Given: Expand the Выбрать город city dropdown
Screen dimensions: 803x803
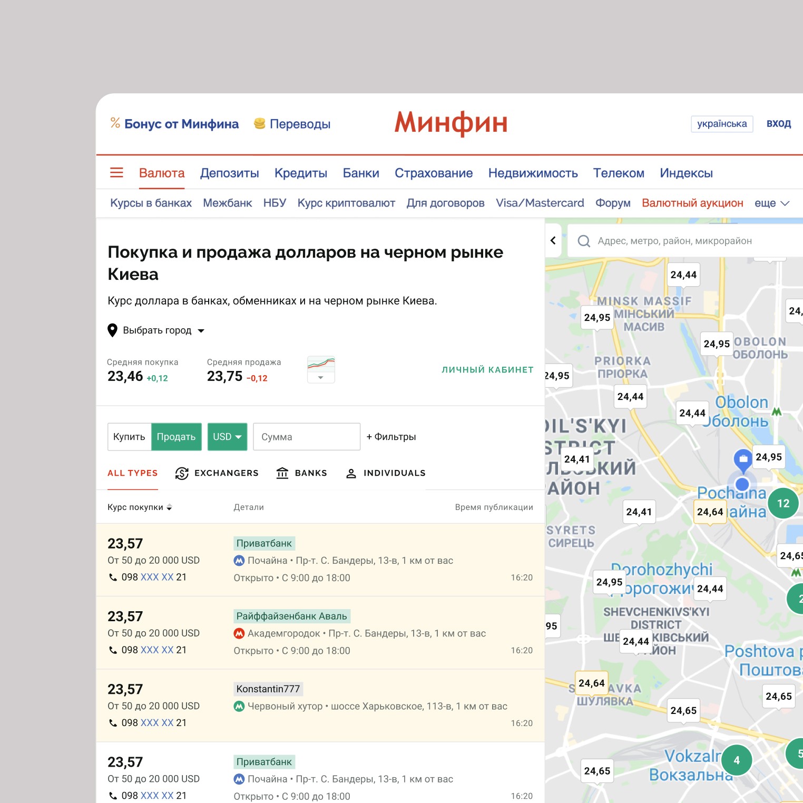Looking at the screenshot, I should pos(163,330).
